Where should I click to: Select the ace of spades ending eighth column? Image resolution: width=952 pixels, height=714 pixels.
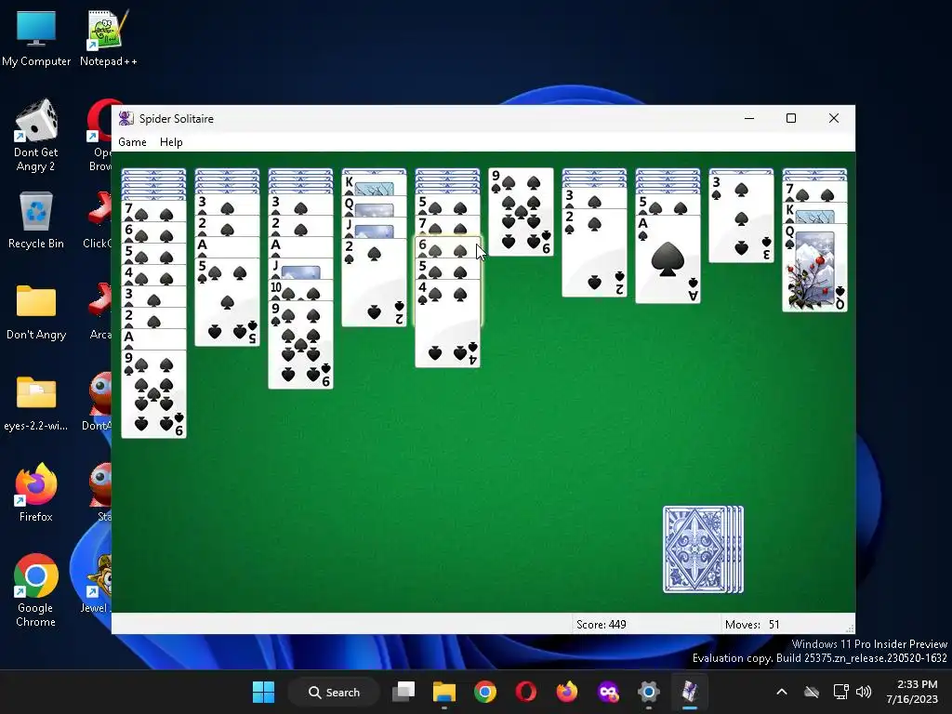[x=668, y=259]
